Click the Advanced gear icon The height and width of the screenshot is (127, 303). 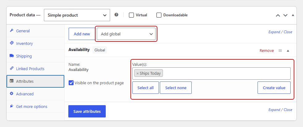(x=12, y=93)
